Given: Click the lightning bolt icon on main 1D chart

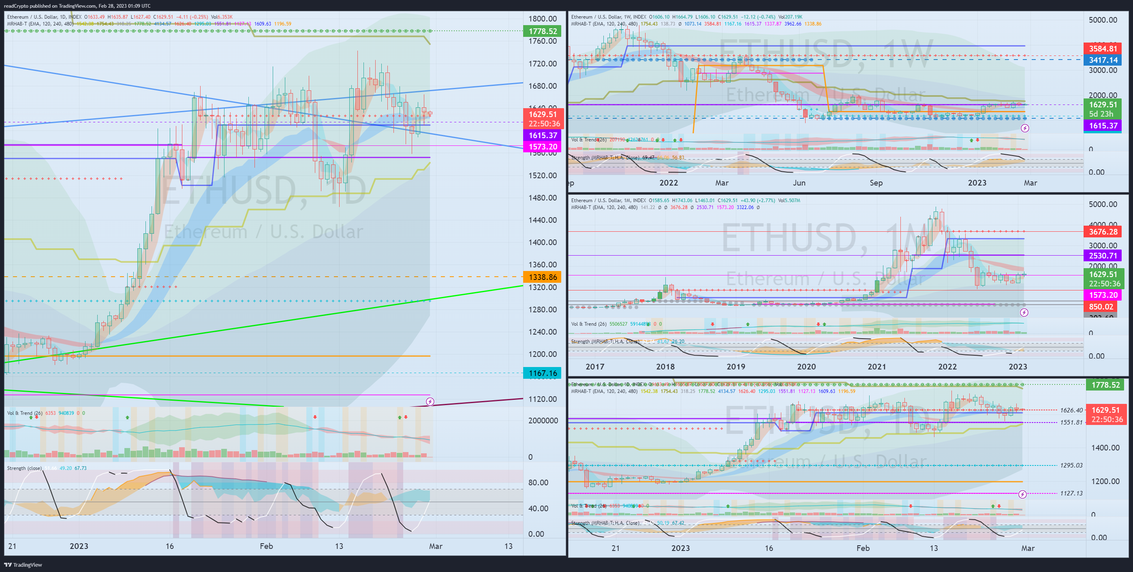Looking at the screenshot, I should [x=430, y=401].
